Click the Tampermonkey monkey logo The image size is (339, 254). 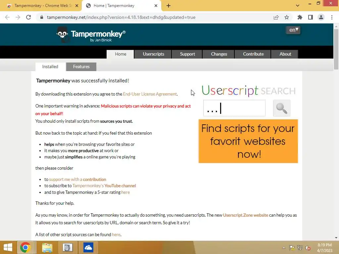[x=63, y=34]
